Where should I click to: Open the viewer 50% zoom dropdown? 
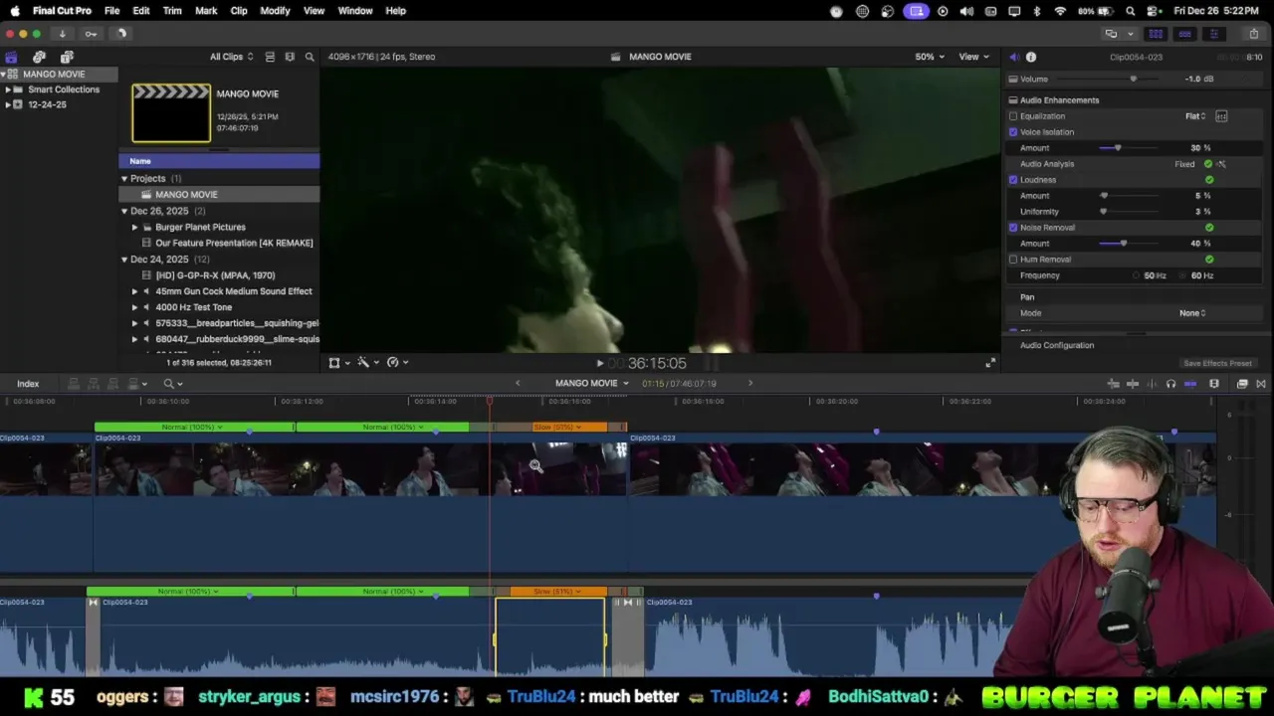pyautogui.click(x=930, y=57)
